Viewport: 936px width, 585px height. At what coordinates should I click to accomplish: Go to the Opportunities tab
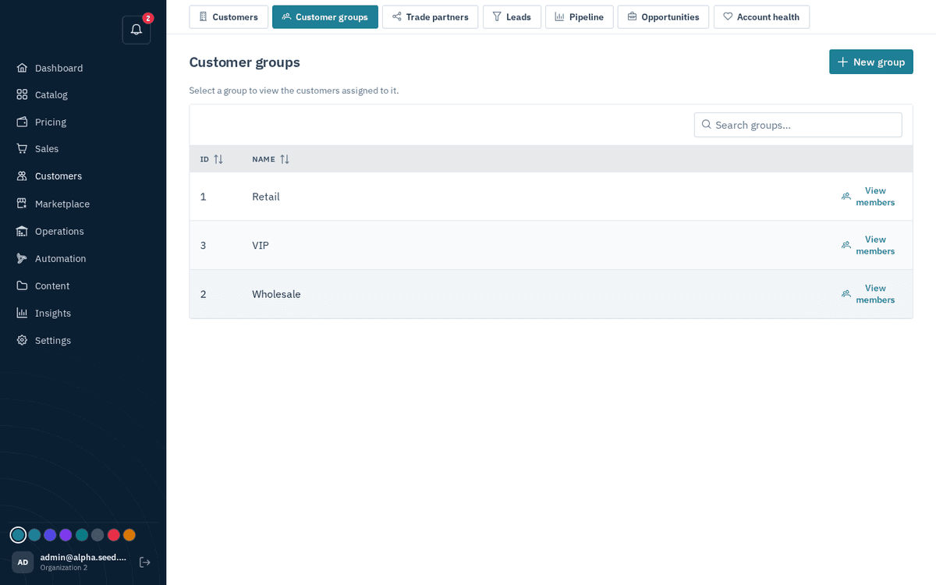pos(663,17)
